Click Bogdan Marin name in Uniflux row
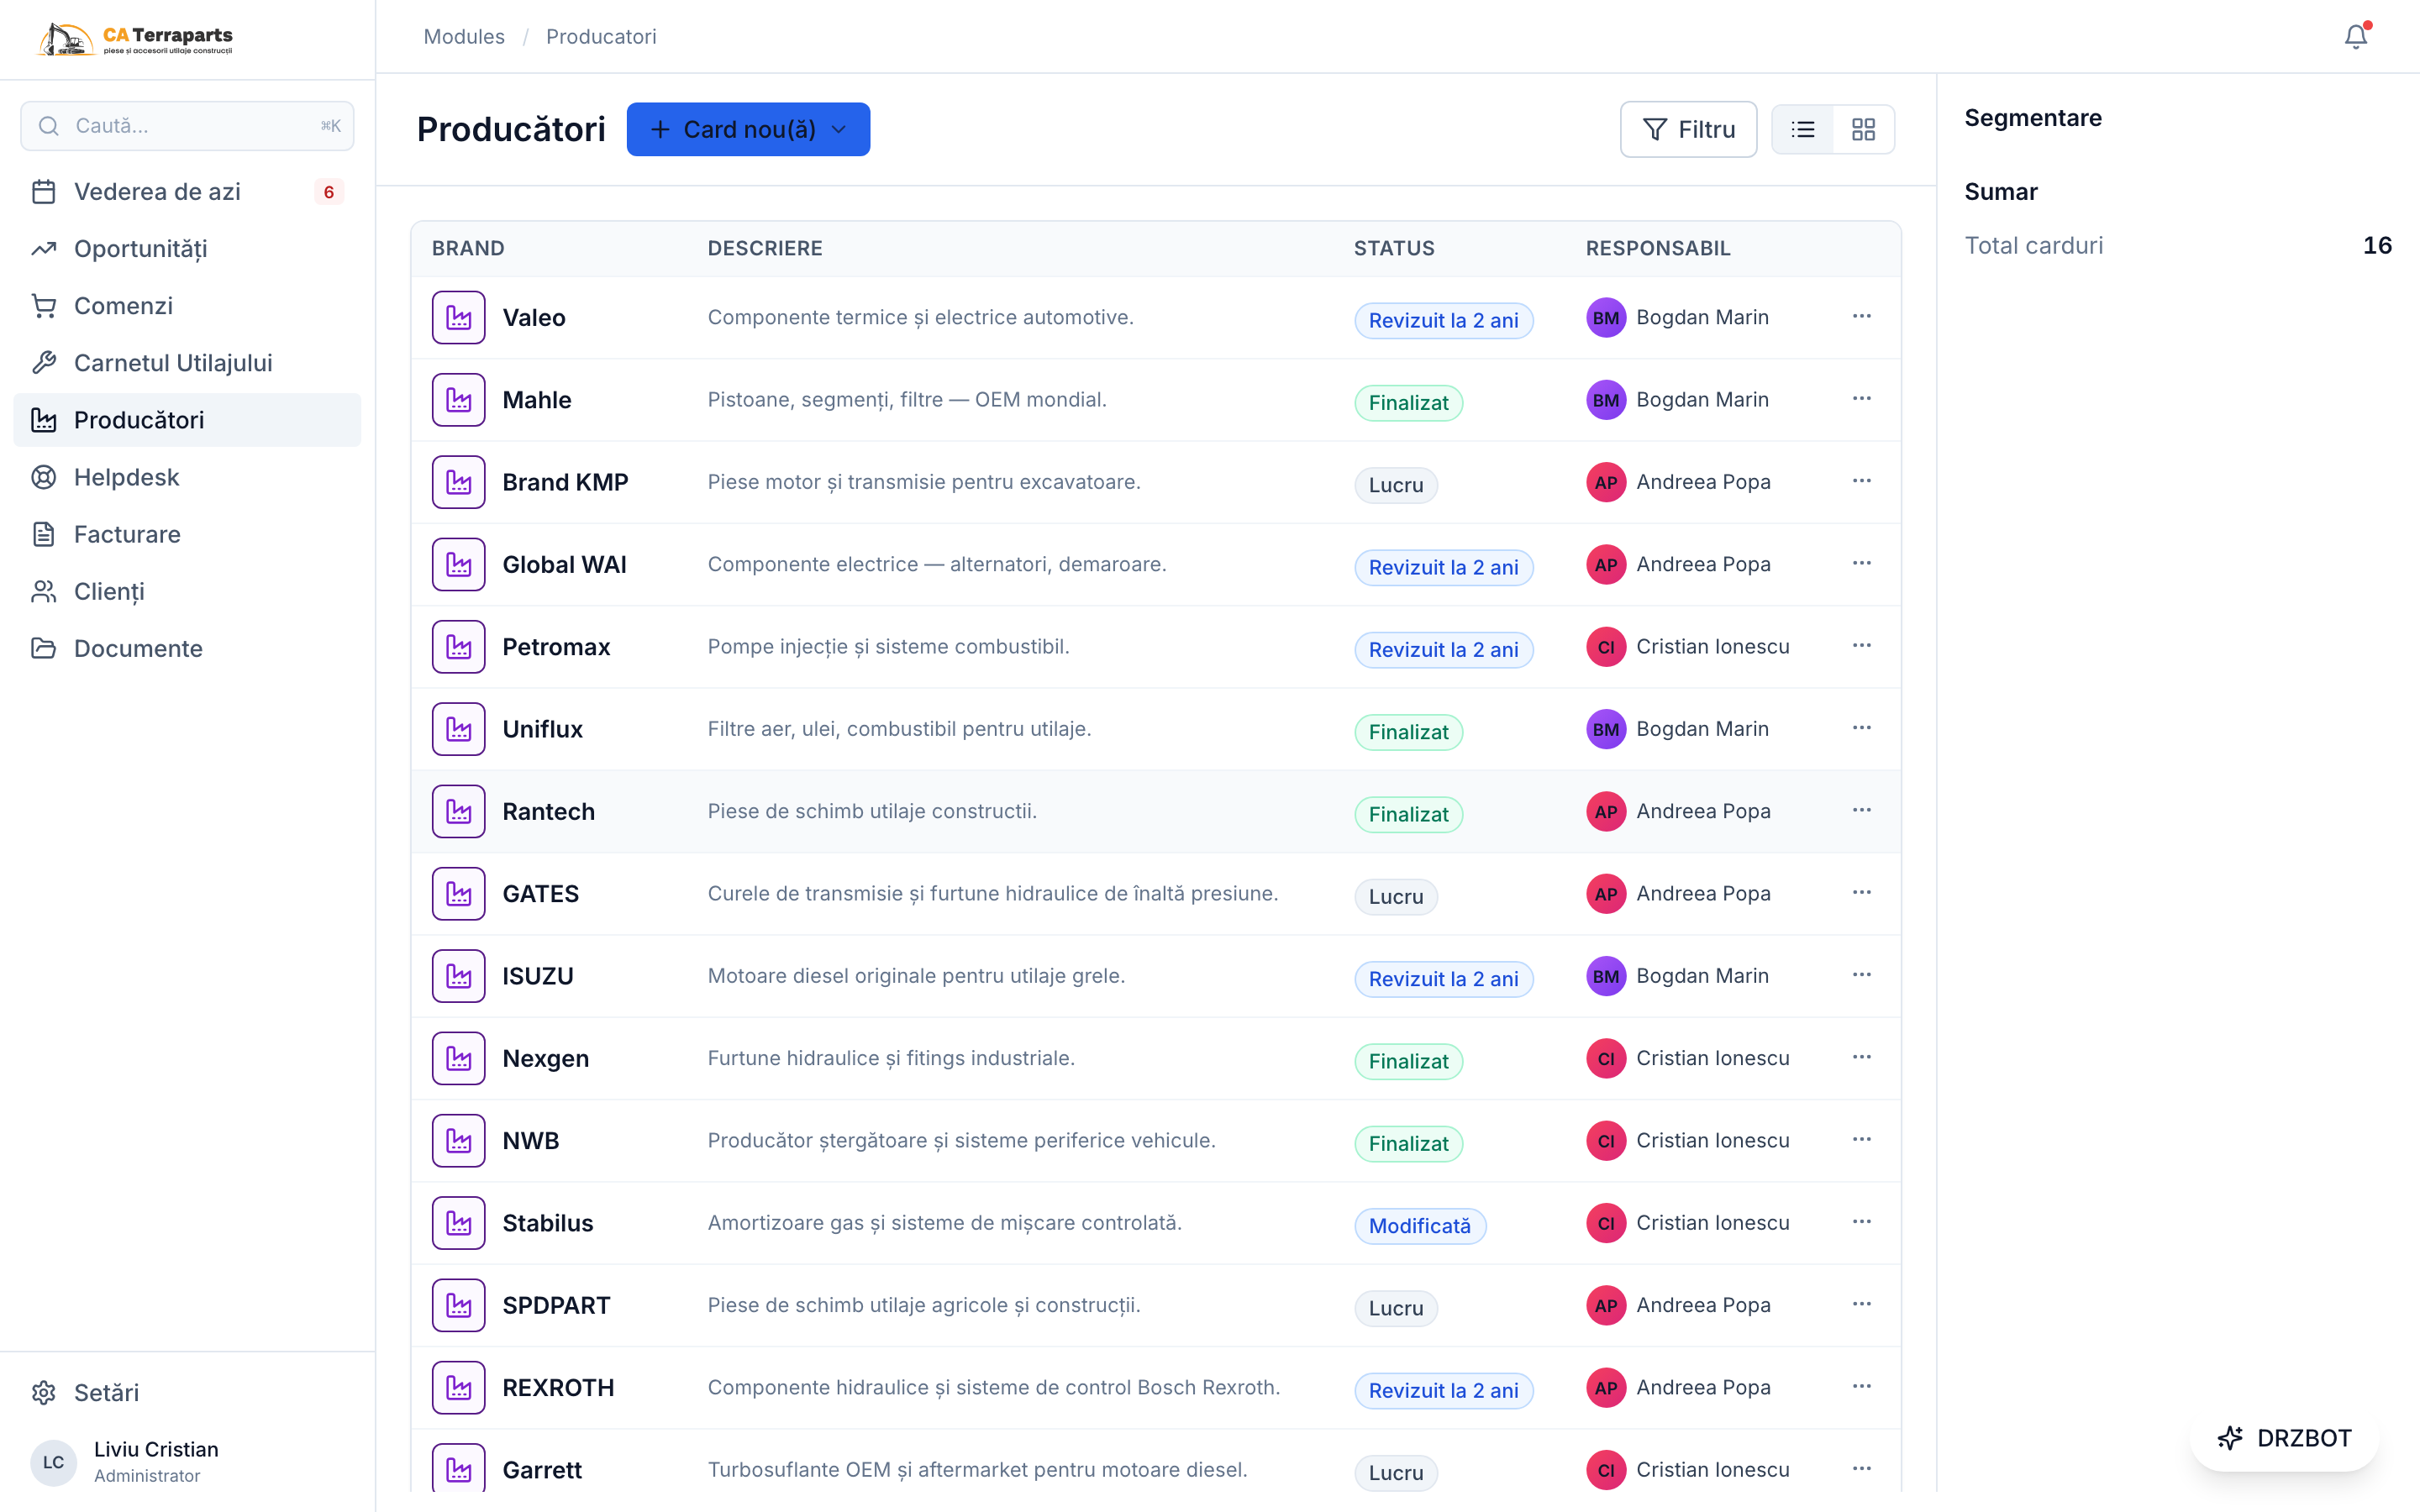 (x=1702, y=729)
